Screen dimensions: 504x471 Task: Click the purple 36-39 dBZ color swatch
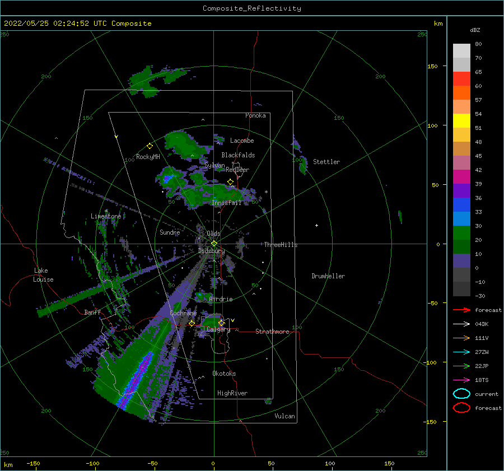461,191
